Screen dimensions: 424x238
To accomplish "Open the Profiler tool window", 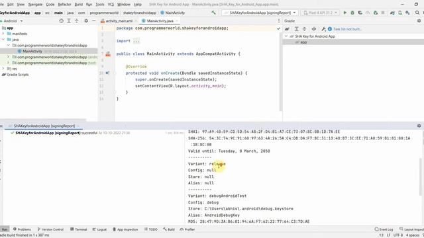I will coord(187,229).
